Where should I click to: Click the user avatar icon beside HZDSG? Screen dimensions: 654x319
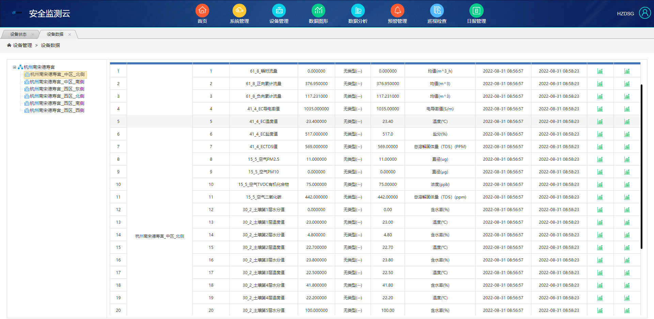tap(645, 13)
